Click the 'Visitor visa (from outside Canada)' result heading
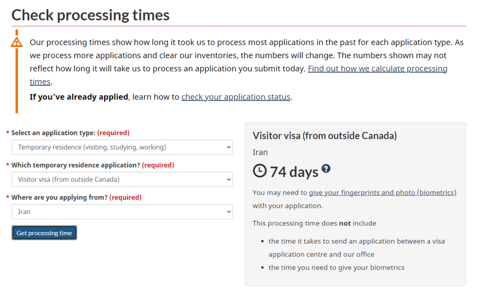477x293 pixels. (325, 136)
